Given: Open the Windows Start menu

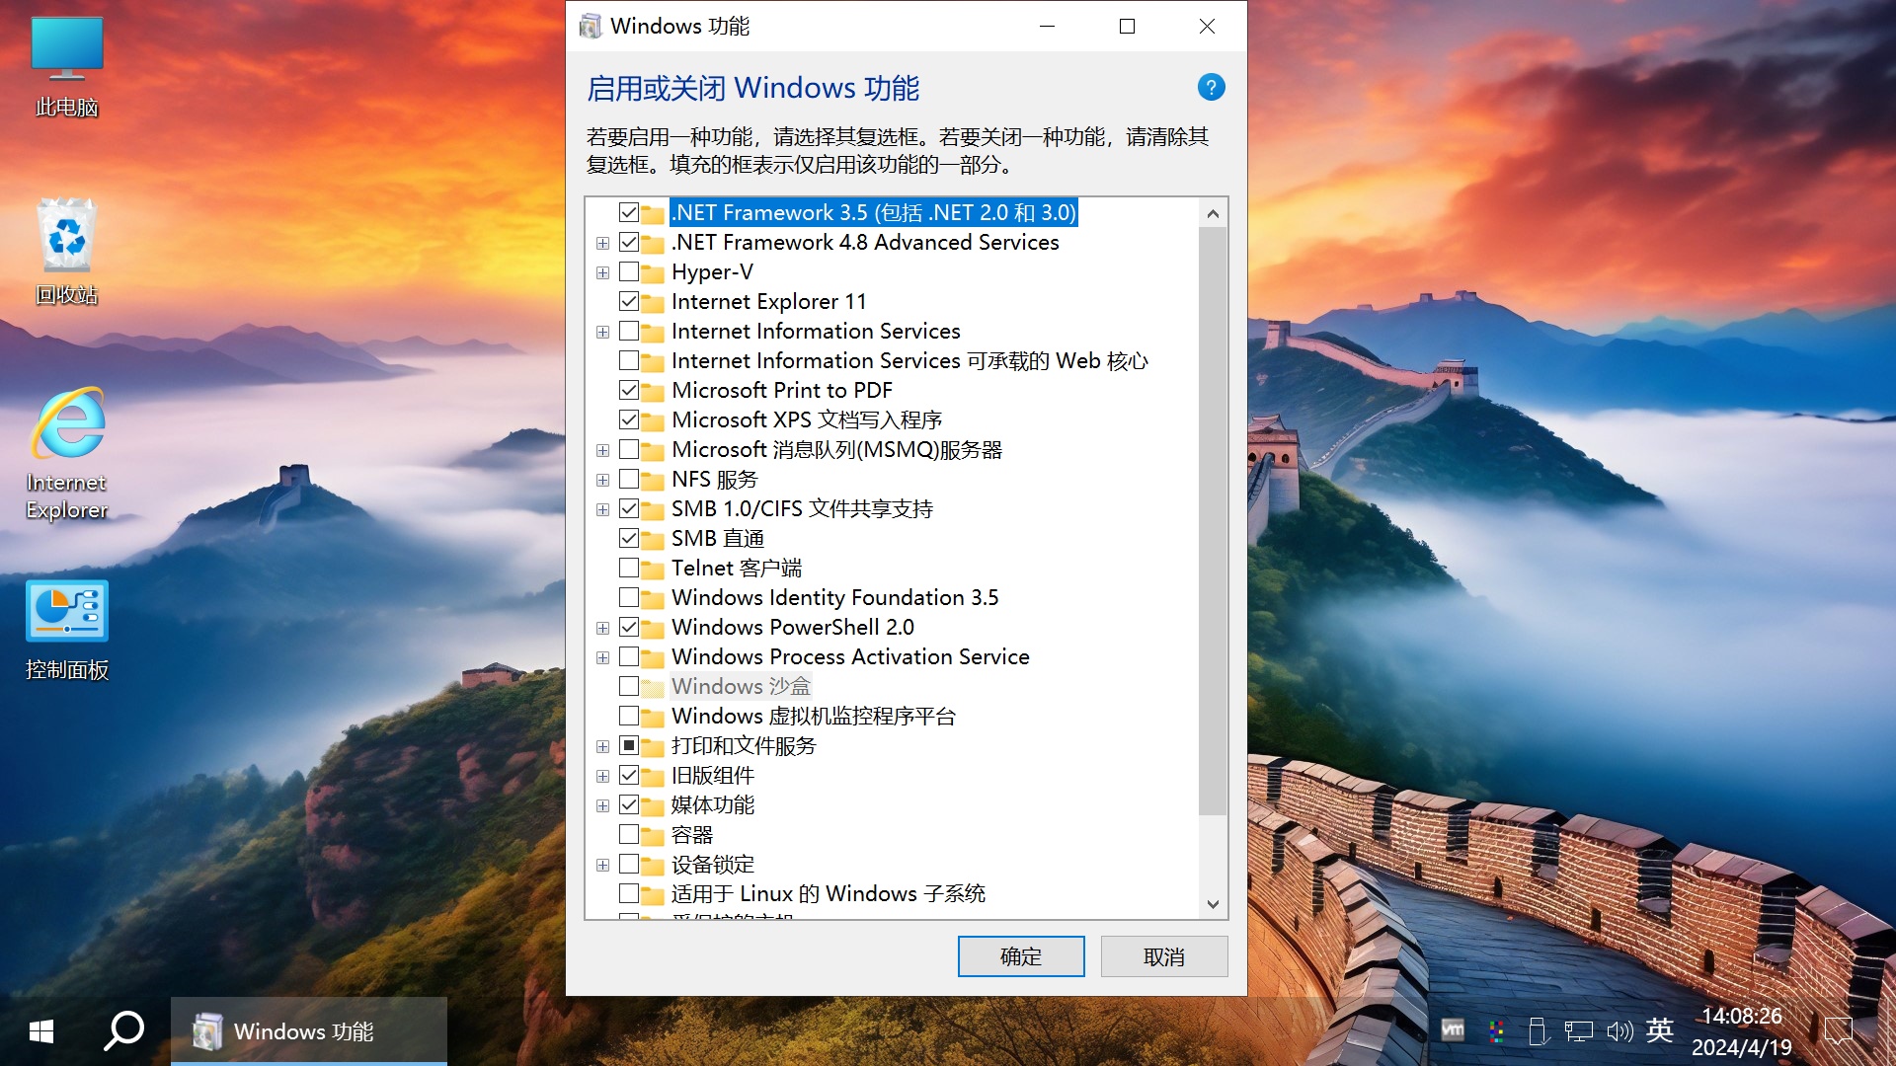Looking at the screenshot, I should coord(41,1031).
